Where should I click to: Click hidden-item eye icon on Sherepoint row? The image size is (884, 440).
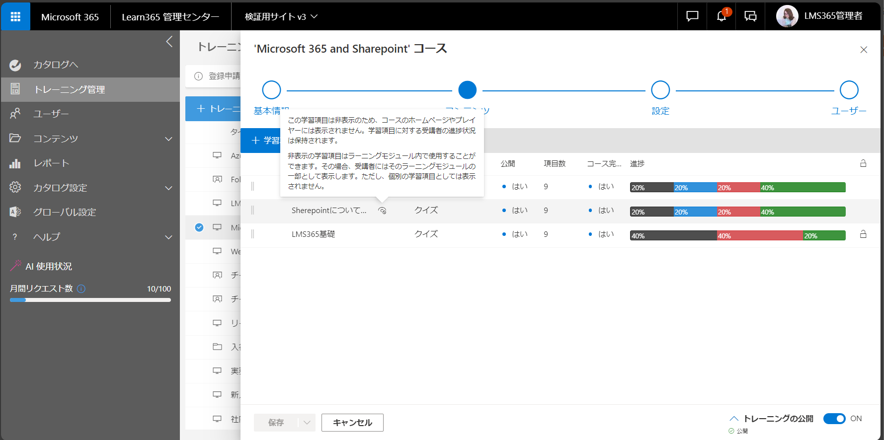[x=382, y=211]
